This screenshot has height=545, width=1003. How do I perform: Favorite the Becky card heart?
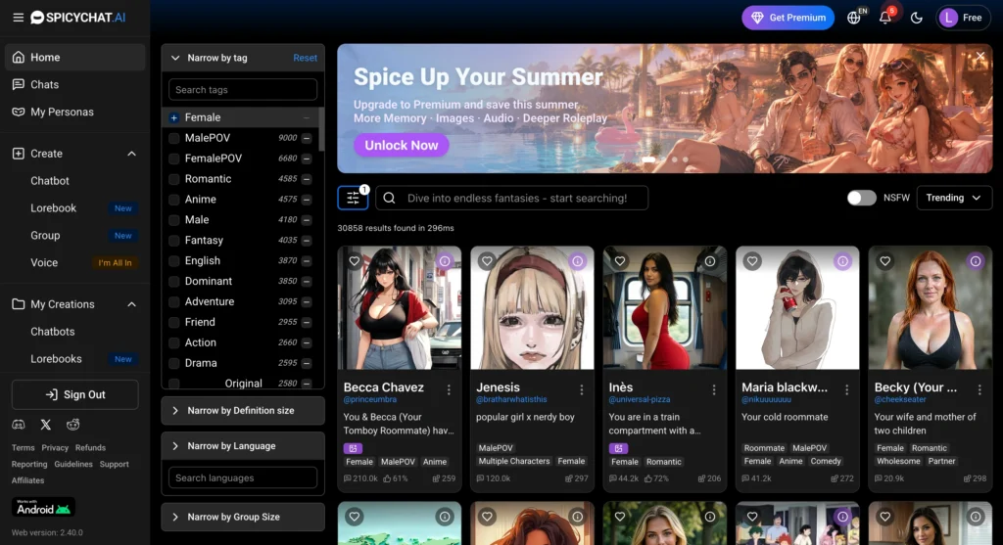point(885,261)
